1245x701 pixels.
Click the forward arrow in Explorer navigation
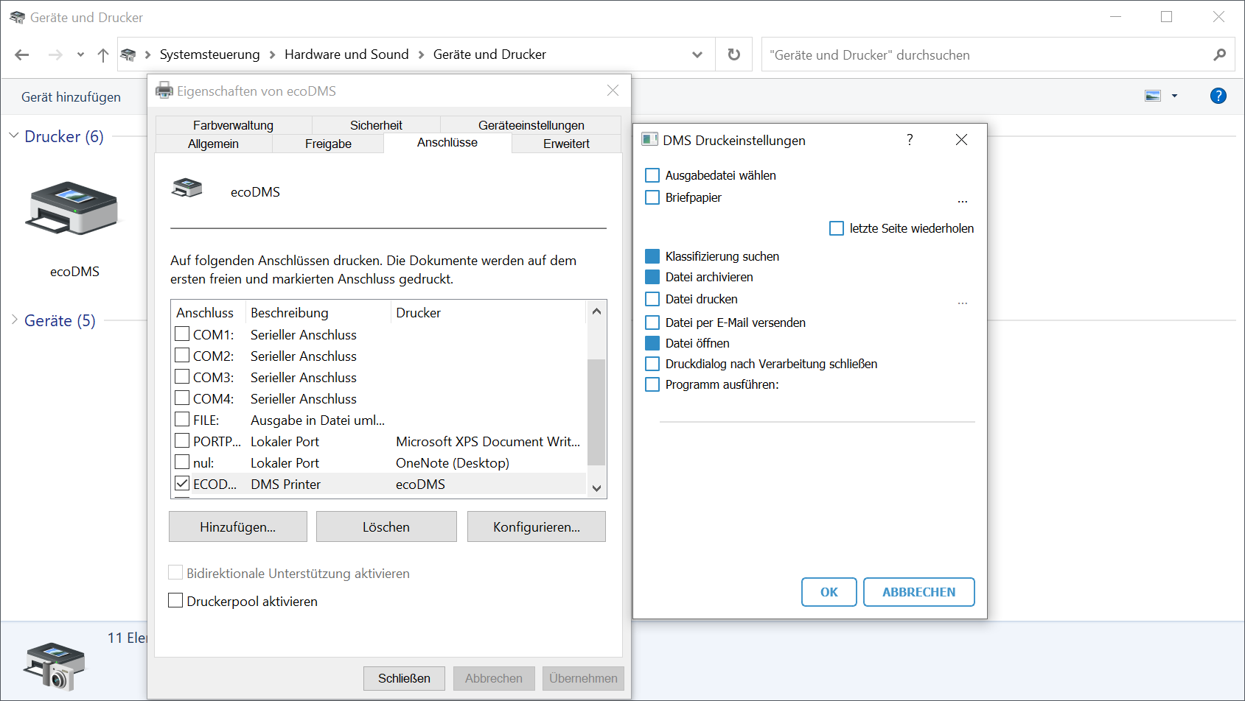55,54
